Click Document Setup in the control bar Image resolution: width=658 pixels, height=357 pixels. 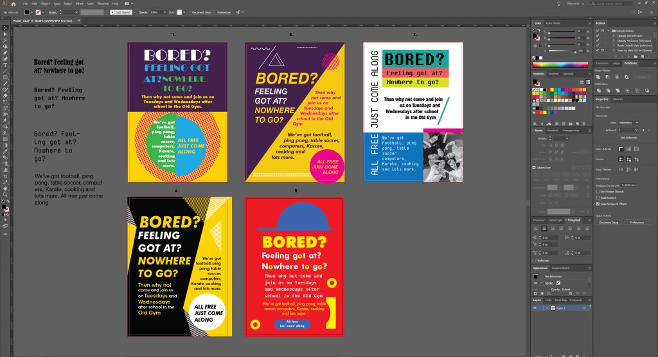(x=202, y=12)
